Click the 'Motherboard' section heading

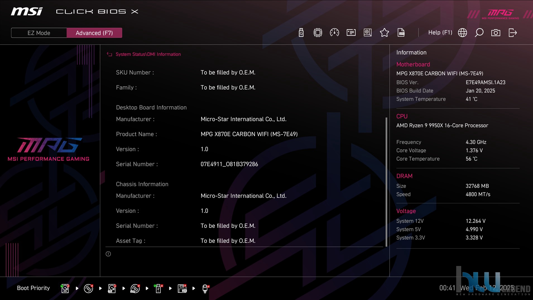(413, 65)
